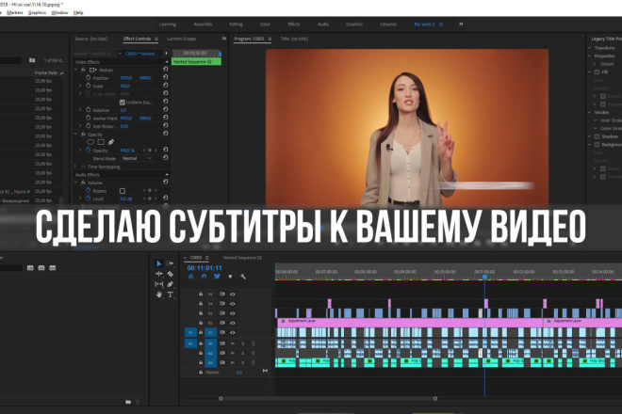Screen dimensions: 622x414
Task: Mute audio track A1
Action: pos(233,343)
